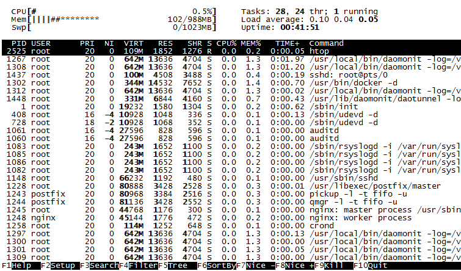Sort by the MEM% column header

tap(250, 43)
